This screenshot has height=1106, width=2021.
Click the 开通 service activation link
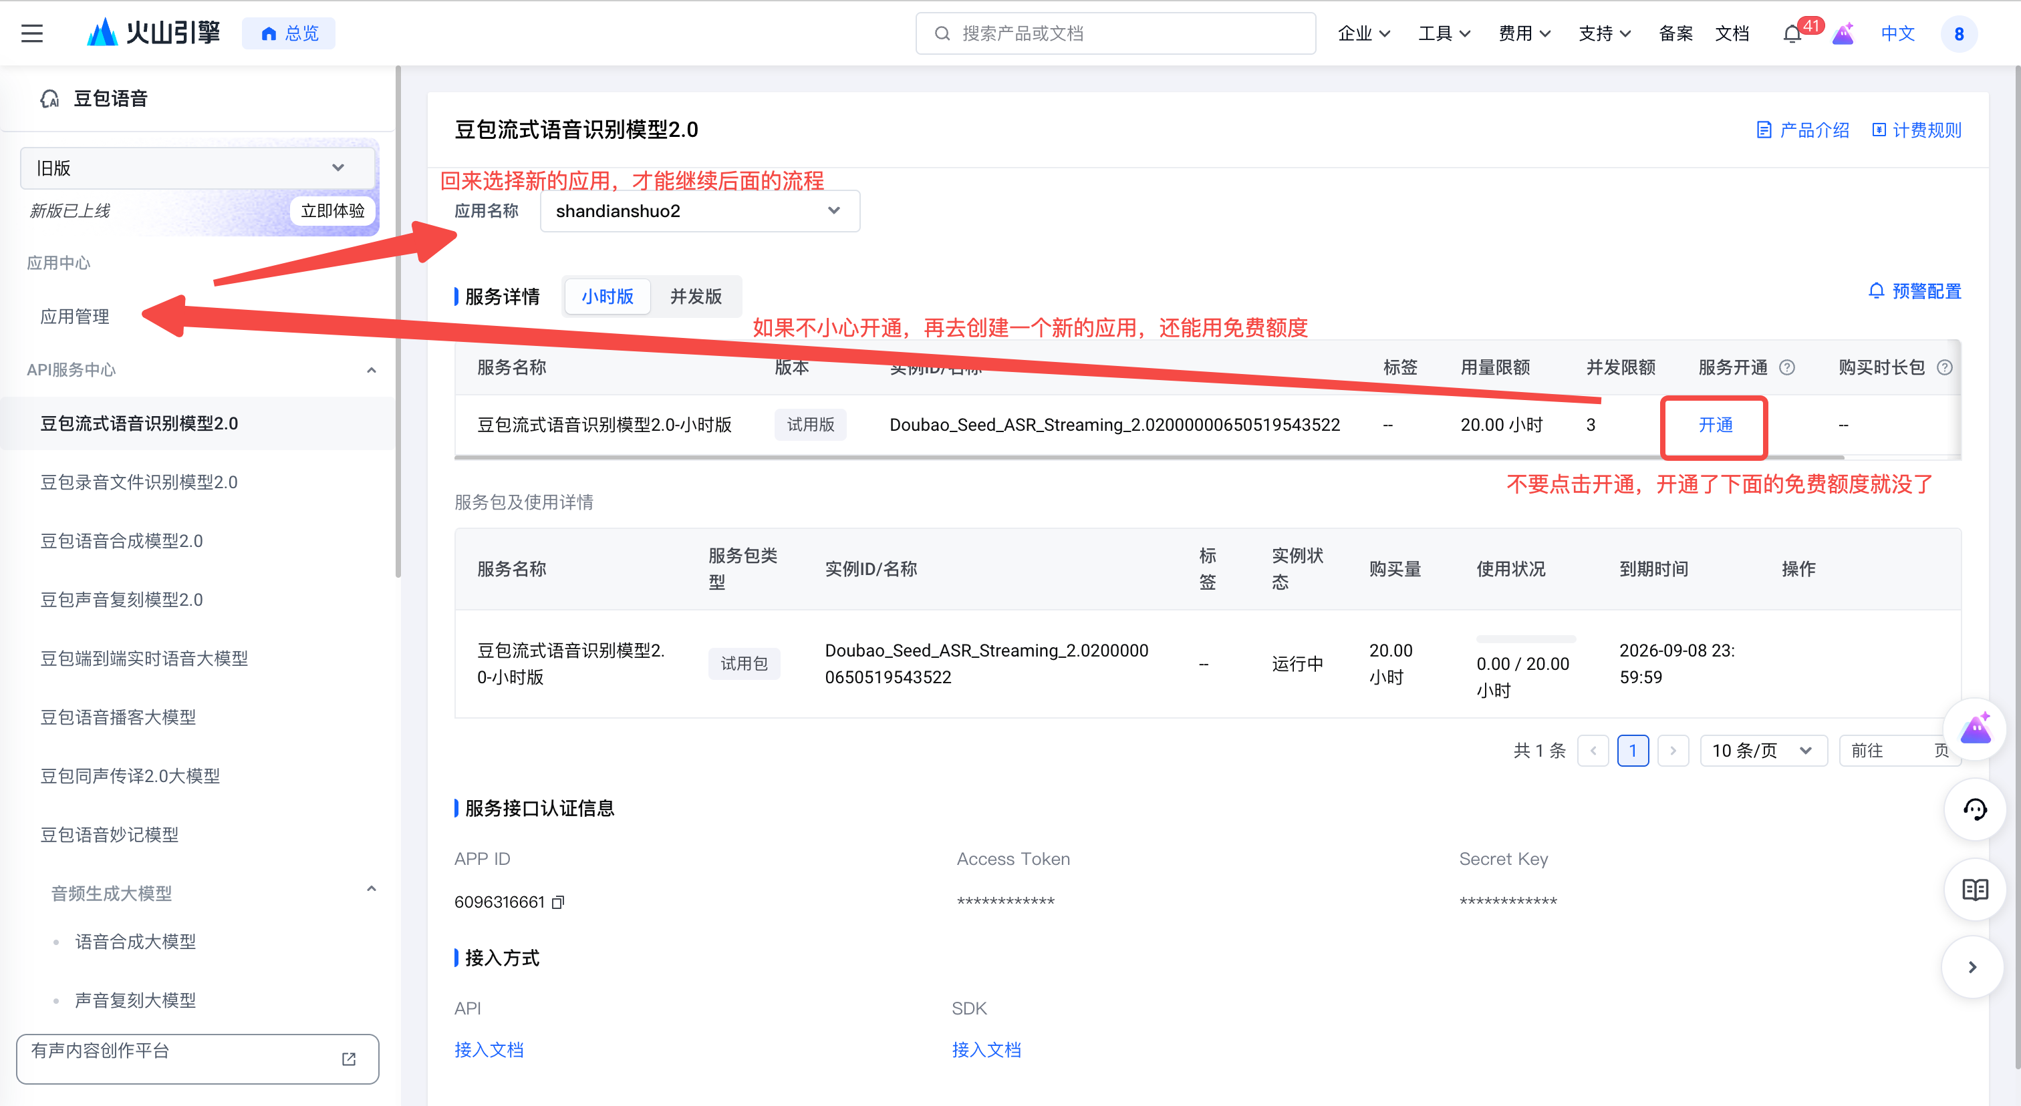(1714, 425)
